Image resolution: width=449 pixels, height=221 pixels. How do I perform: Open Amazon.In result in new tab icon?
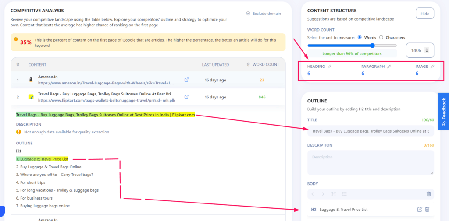point(186,80)
